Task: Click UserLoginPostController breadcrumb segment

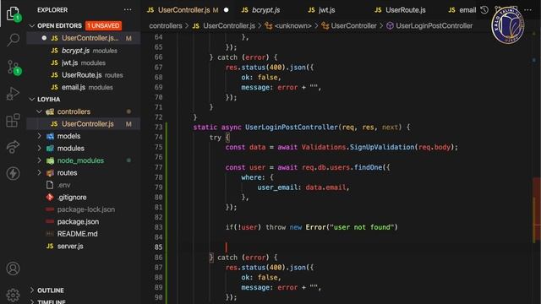Action: click(x=430, y=25)
